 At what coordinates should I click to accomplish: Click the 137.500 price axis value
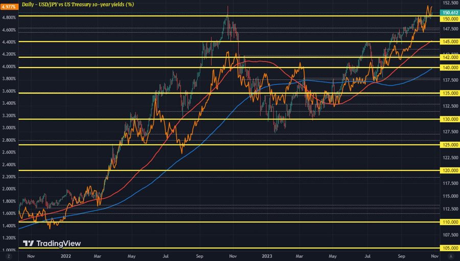coord(450,80)
